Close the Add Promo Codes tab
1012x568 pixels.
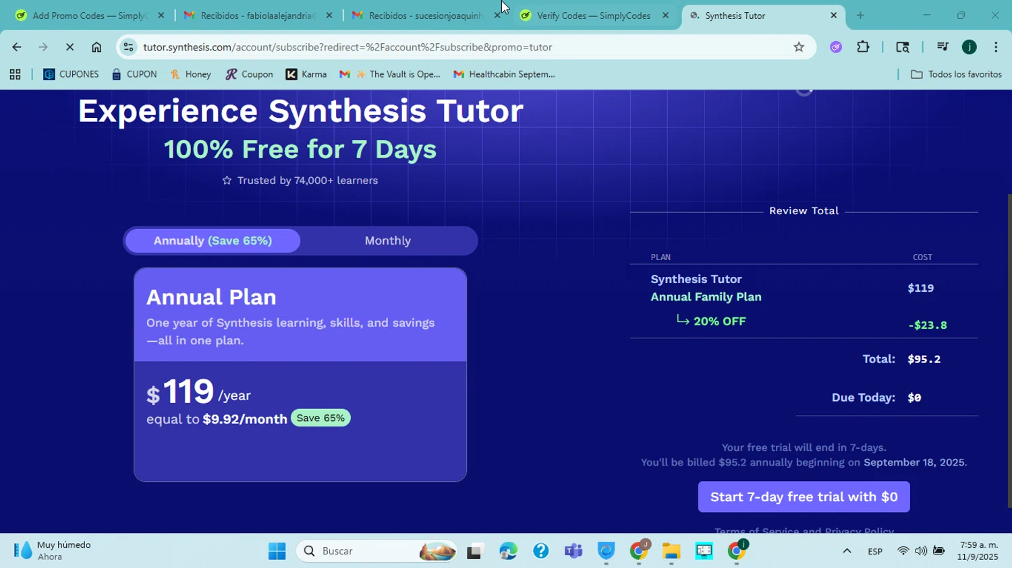coord(161,15)
